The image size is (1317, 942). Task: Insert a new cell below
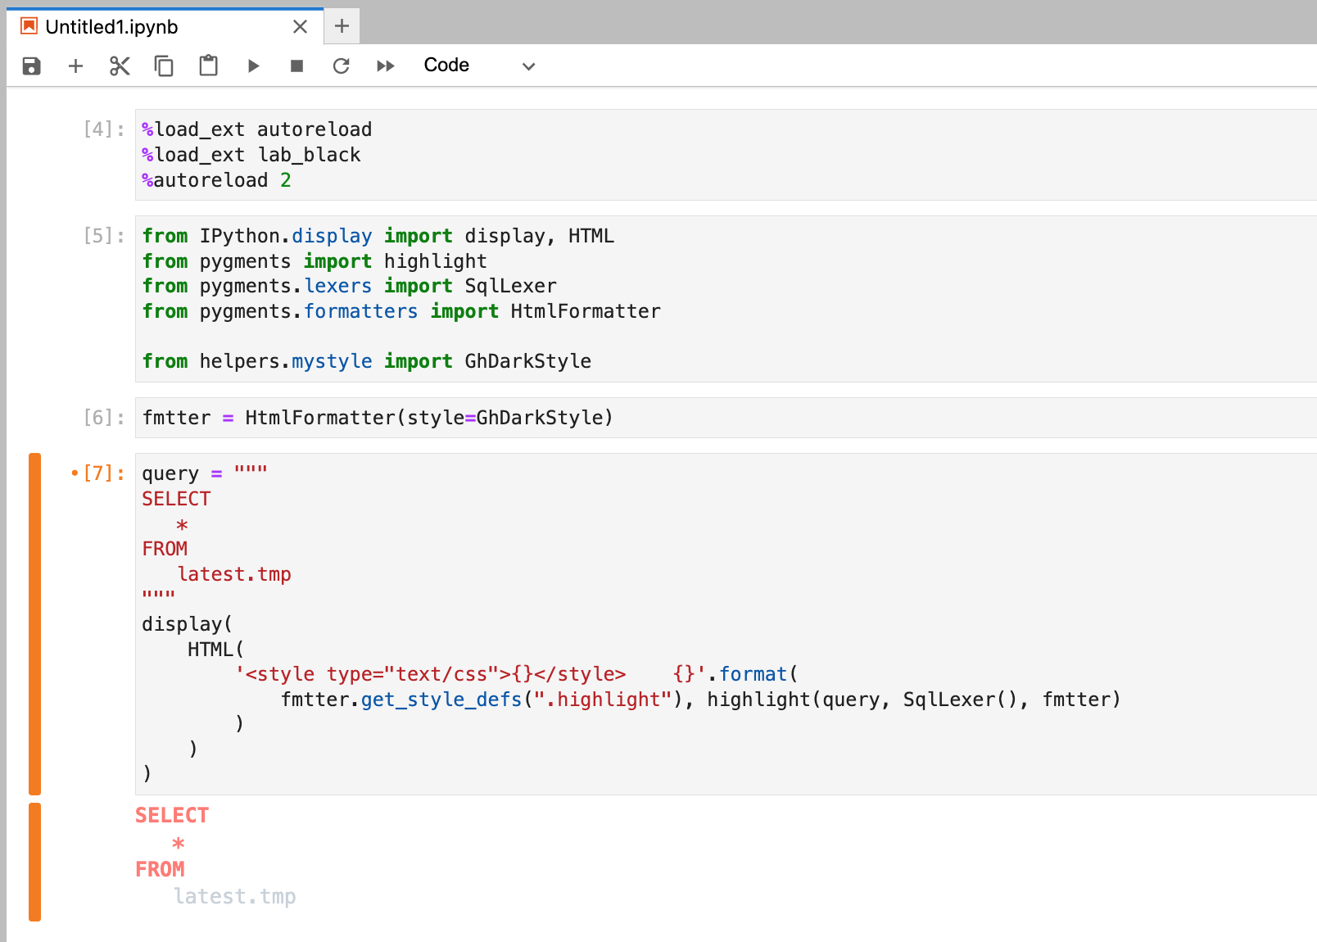point(75,66)
